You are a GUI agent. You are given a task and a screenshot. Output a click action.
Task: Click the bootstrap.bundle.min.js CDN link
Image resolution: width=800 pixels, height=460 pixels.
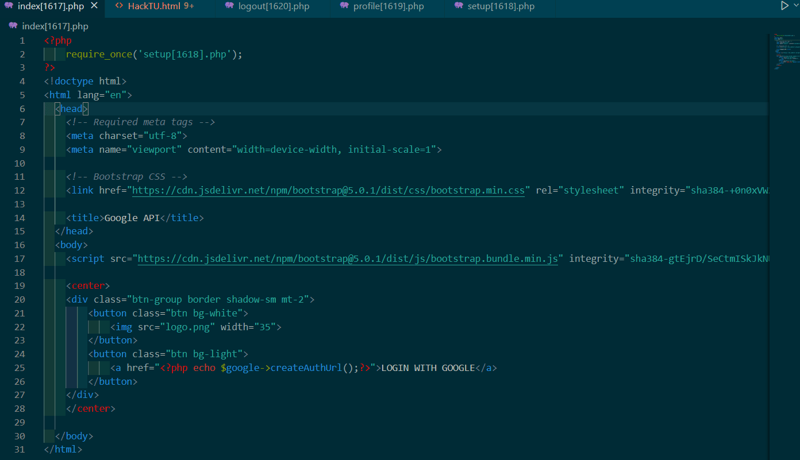tap(348, 258)
